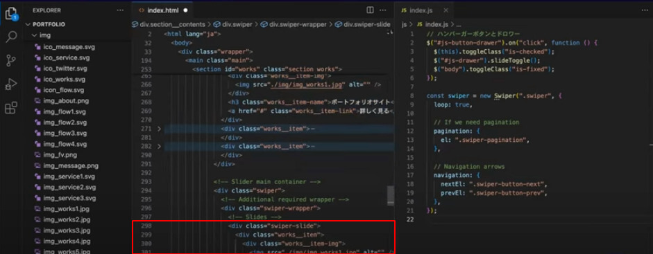
Task: Open the Extensions view
Action: tap(11, 108)
